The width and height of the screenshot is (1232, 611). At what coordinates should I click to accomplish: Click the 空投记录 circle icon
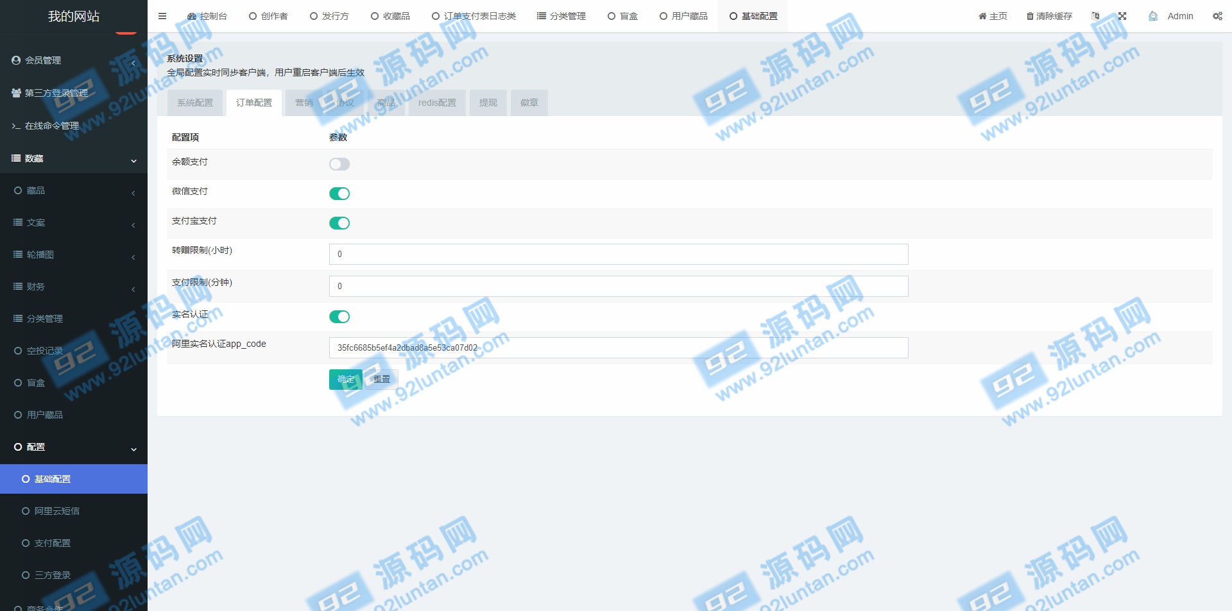(x=18, y=351)
